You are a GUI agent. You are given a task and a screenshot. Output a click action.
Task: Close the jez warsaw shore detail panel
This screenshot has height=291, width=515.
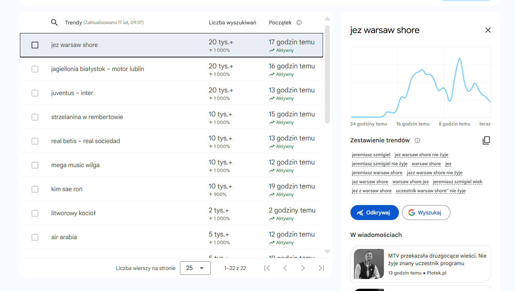click(488, 30)
